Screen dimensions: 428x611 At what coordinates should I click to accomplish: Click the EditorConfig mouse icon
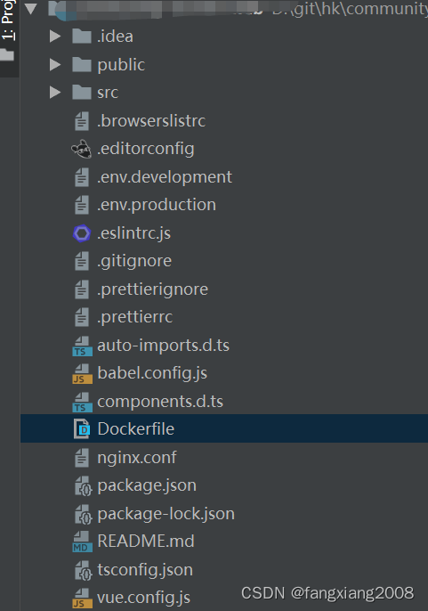(x=81, y=149)
